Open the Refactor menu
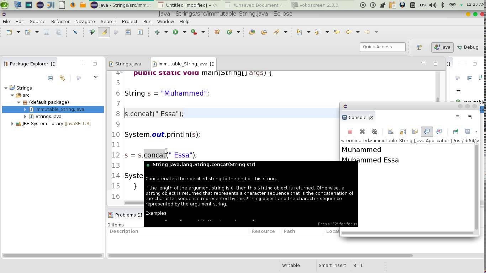Screen dimensions: 486x273 coord(60,21)
